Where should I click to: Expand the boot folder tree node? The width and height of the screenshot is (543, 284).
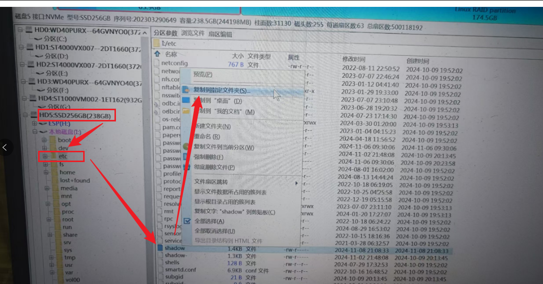click(x=45, y=140)
